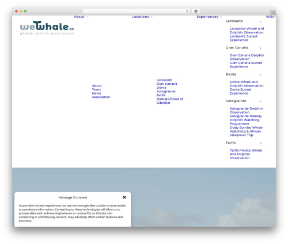
Task: Click the arrow next to Tarifa heading
Action: (x=261, y=143)
